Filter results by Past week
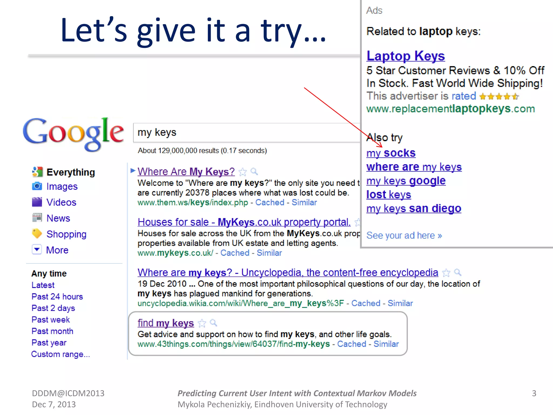Viewport: 553px width, 415px height. pyautogui.click(x=50, y=320)
